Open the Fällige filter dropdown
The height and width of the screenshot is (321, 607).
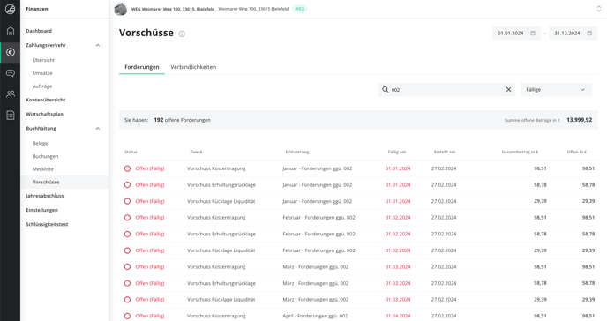click(x=556, y=90)
